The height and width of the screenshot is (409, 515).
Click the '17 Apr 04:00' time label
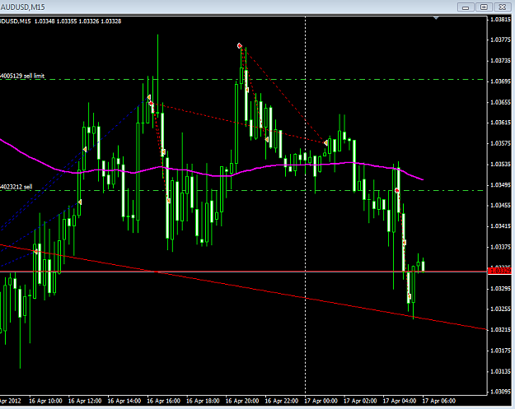point(400,401)
